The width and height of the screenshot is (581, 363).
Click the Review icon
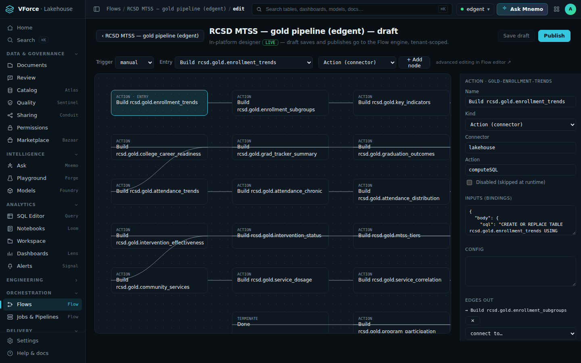click(x=10, y=78)
